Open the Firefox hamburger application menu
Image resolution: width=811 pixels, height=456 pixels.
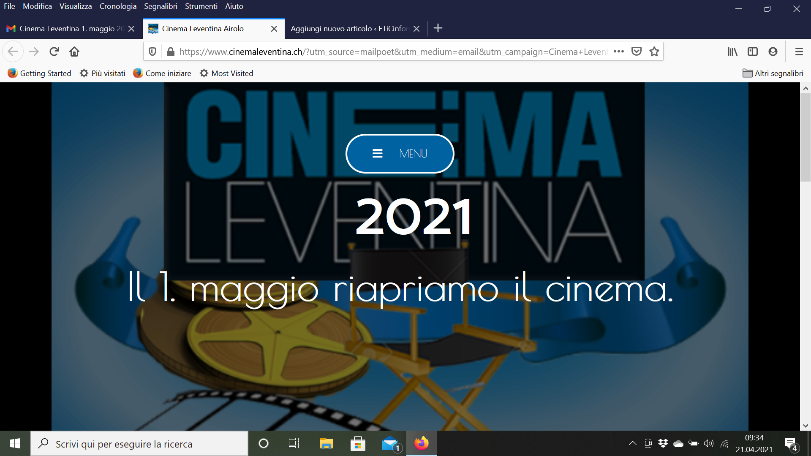pos(799,52)
